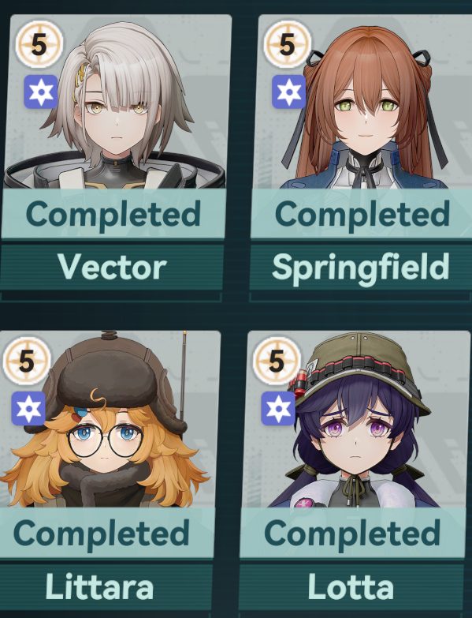472x618 pixels.
Task: Click Vector's purple hexagram class icon
Action: [x=41, y=92]
